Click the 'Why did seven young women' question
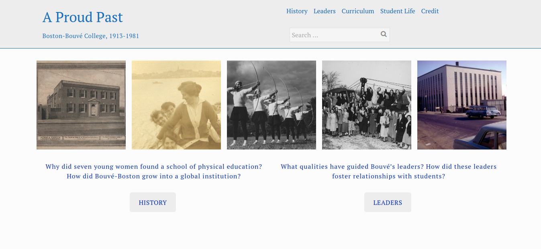The height and width of the screenshot is (249, 541). coord(154,166)
